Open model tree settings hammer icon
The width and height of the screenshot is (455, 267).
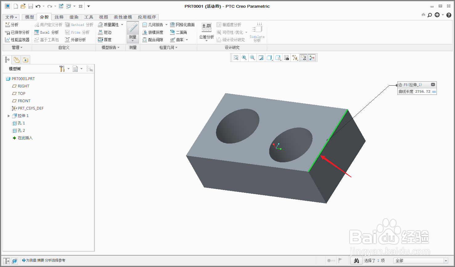coord(62,69)
